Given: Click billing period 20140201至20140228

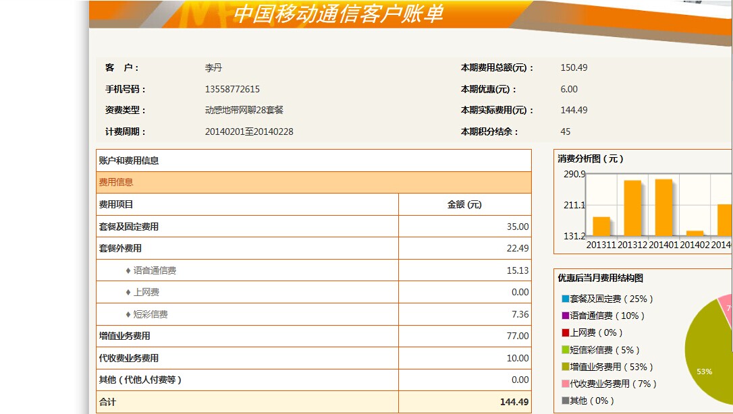Looking at the screenshot, I should (x=249, y=131).
